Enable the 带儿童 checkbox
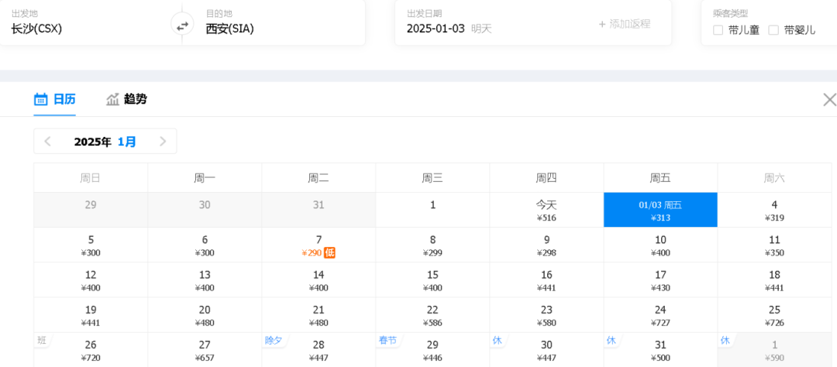Image resolution: width=837 pixels, height=367 pixels. click(718, 30)
